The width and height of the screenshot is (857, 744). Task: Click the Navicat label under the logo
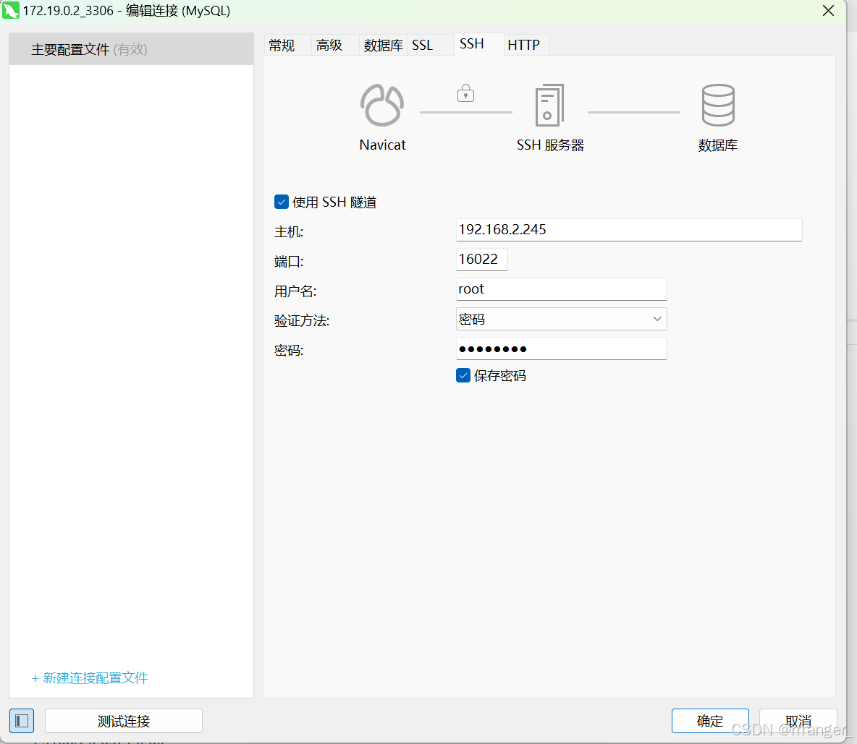tap(383, 145)
